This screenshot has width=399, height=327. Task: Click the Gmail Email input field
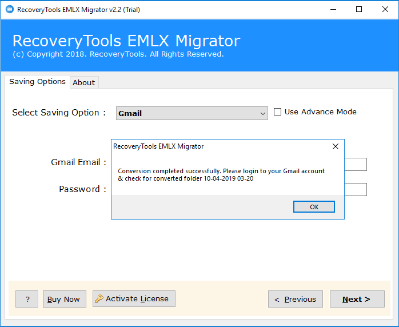point(356,165)
